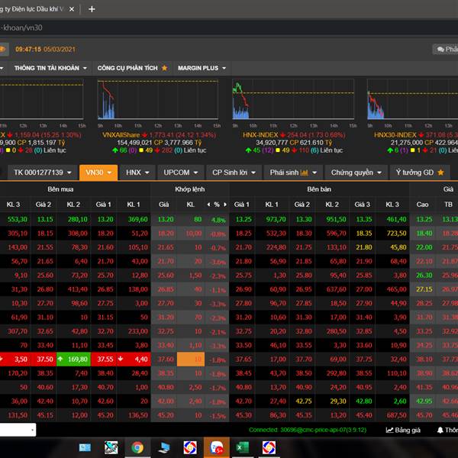This screenshot has height=458, width=458.
Task: Switch to the HNX tab
Action: 137,173
